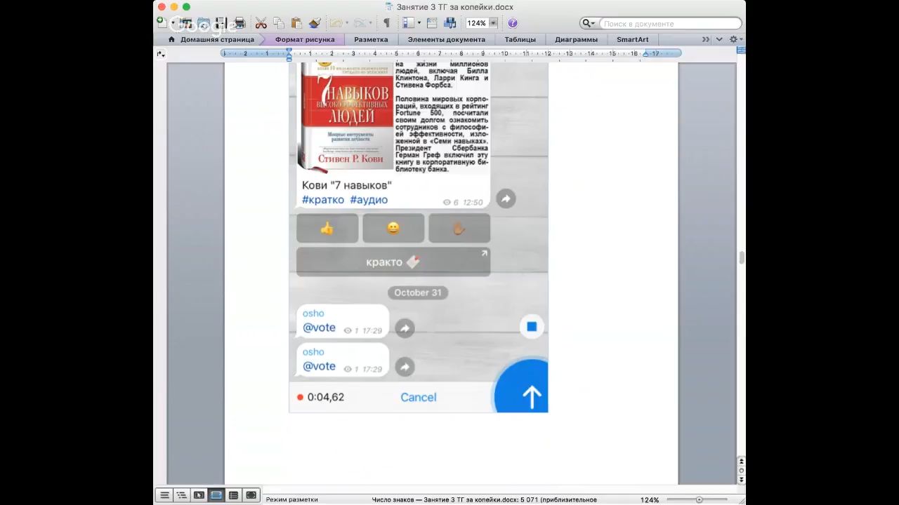The width and height of the screenshot is (899, 505).
Task: Collapse the ribbon with the chevron arrow
Action: (x=719, y=39)
